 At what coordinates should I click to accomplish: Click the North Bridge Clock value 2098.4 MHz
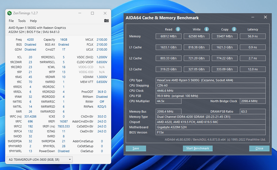tap(253, 101)
